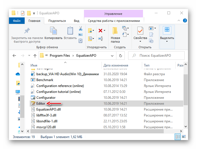Click Program Files in the address path
The height and width of the screenshot is (149, 197).
coord(60,56)
